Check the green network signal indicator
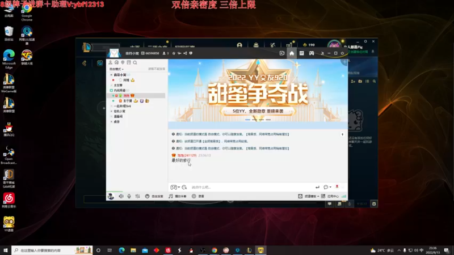Viewport: 454px width, 255px height. [x=344, y=196]
